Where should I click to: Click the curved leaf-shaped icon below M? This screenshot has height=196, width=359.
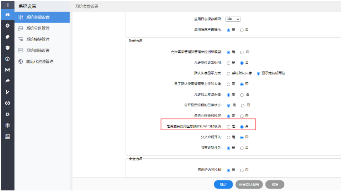8,81
